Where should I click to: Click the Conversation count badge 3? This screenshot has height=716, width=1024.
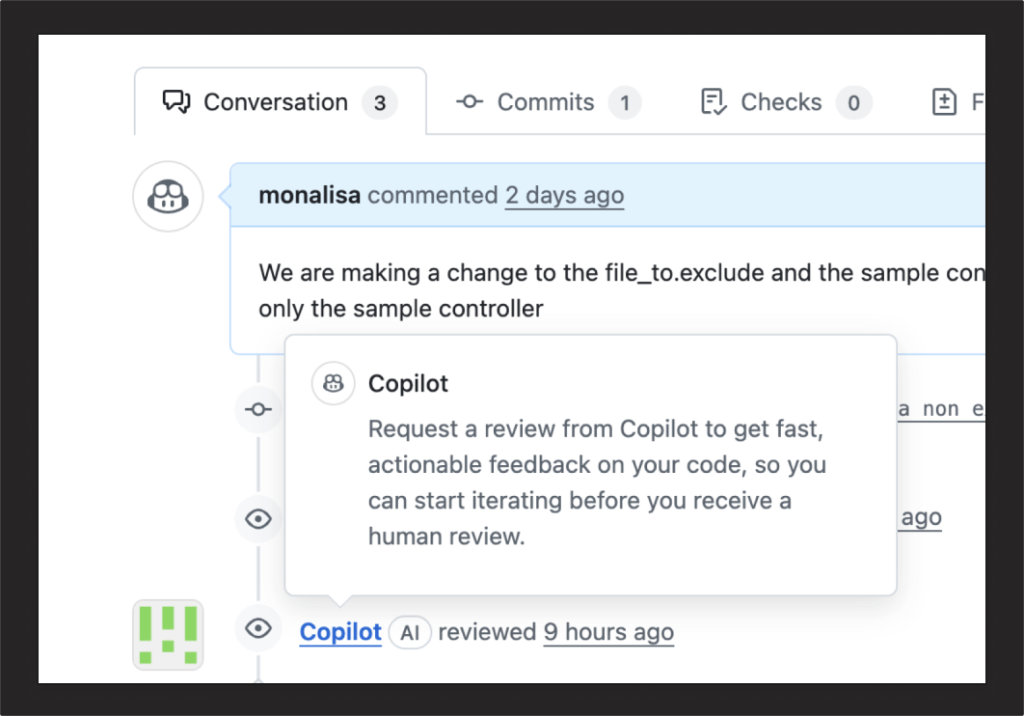pos(380,102)
